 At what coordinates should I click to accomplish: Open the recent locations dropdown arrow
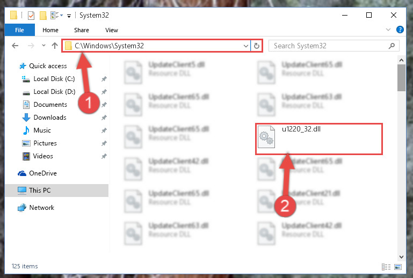44,46
